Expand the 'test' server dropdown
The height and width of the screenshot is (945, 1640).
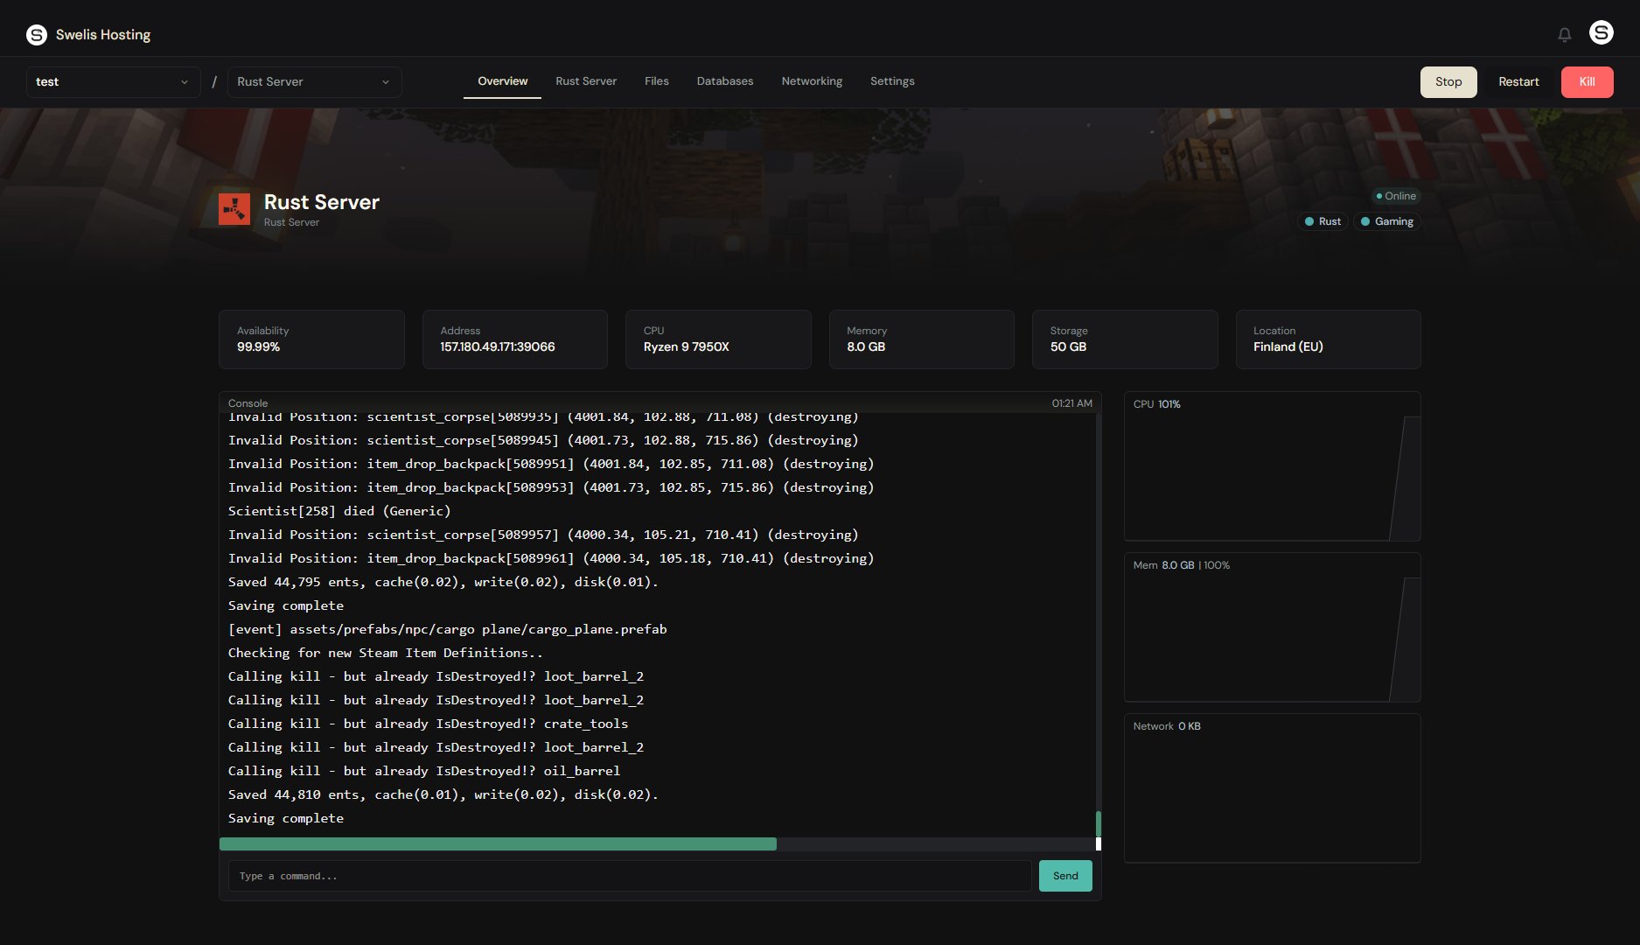coord(113,81)
